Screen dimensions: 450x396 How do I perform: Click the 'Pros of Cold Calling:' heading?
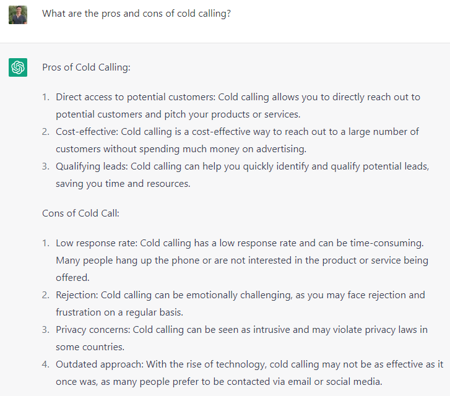[86, 67]
